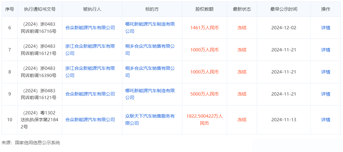Viewport: 343px width, 152px height.
Task: Click serial number 7 cell
Action: pos(10,50)
